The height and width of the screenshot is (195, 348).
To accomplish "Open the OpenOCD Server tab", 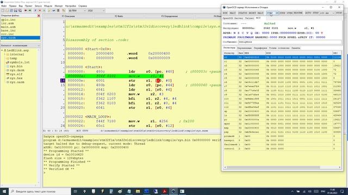I will pos(233,18).
